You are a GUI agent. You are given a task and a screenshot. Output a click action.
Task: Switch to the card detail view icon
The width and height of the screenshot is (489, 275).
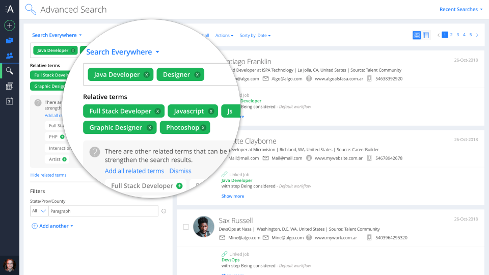click(417, 35)
